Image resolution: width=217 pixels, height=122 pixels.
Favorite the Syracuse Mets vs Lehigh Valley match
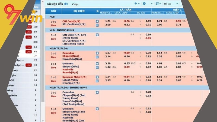coord(97,77)
